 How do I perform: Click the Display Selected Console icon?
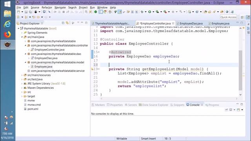pyautogui.click(x=231, y=110)
